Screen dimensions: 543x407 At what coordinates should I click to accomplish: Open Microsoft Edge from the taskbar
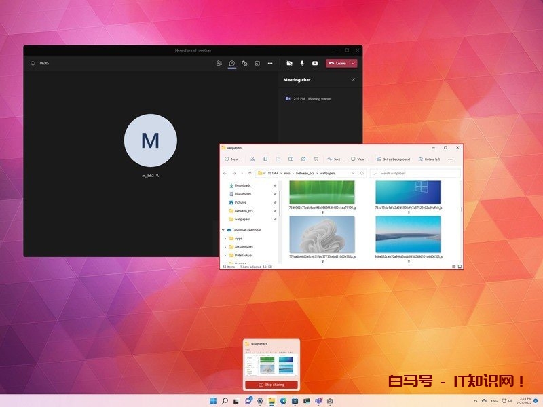pyautogui.click(x=283, y=401)
